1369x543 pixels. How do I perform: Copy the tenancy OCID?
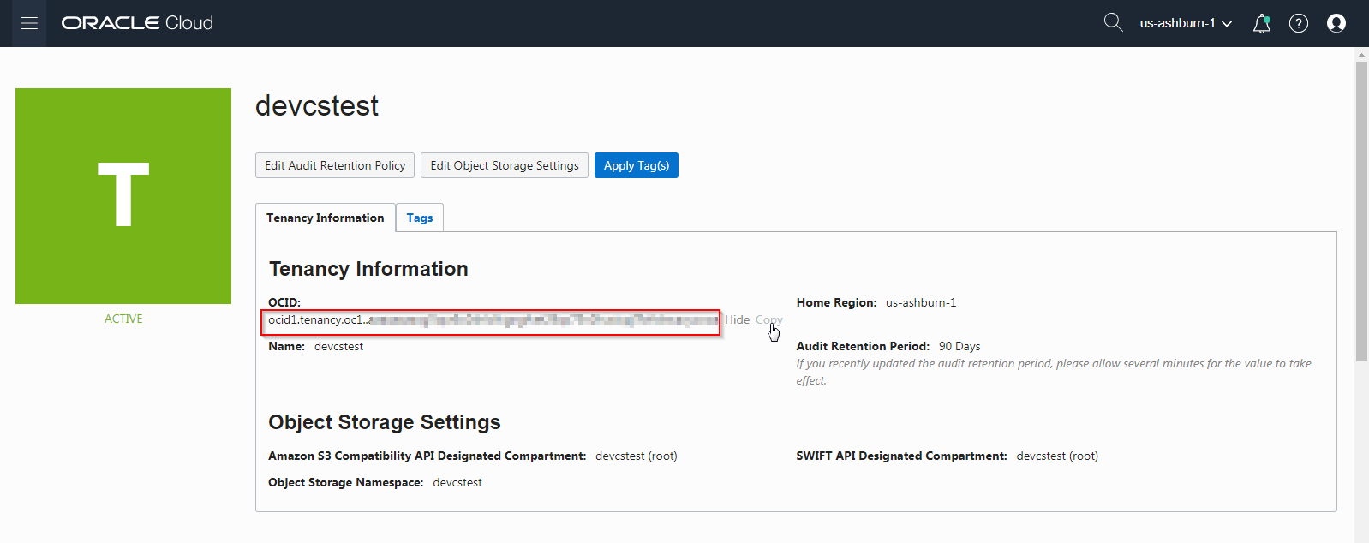(x=768, y=319)
